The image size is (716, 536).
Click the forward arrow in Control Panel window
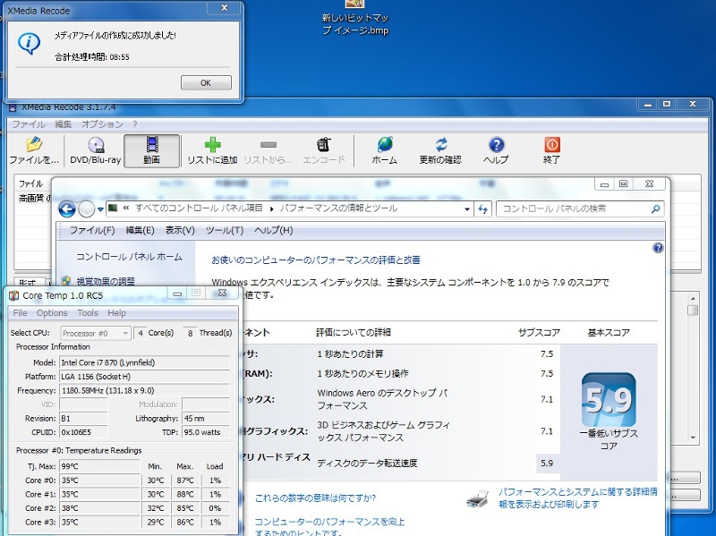coord(86,209)
